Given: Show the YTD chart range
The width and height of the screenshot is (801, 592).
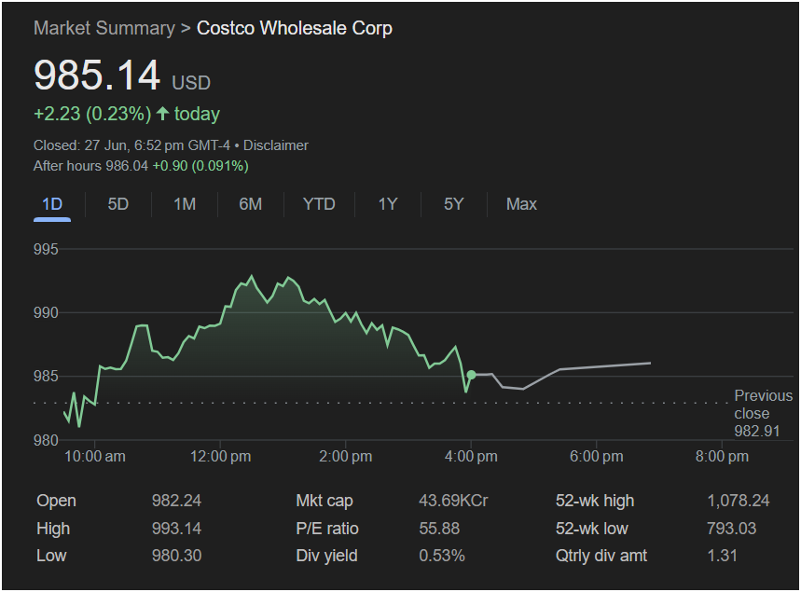Looking at the screenshot, I should click(319, 204).
